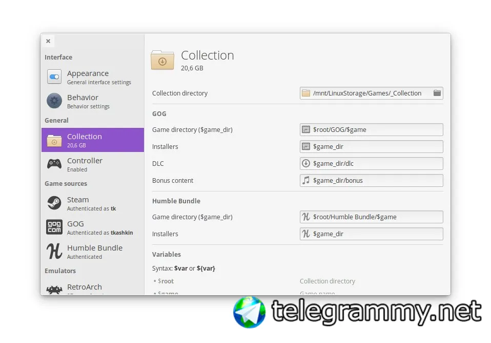Screen dimensions: 491x343
Task: Click the Humble Bundle H logo in sidebar
Action: 54,251
